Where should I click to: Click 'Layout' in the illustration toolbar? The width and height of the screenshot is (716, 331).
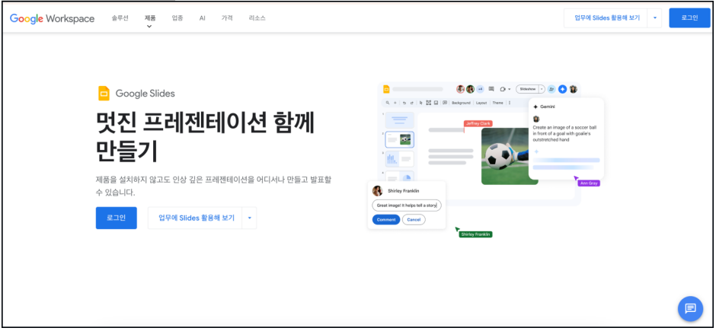tap(481, 103)
